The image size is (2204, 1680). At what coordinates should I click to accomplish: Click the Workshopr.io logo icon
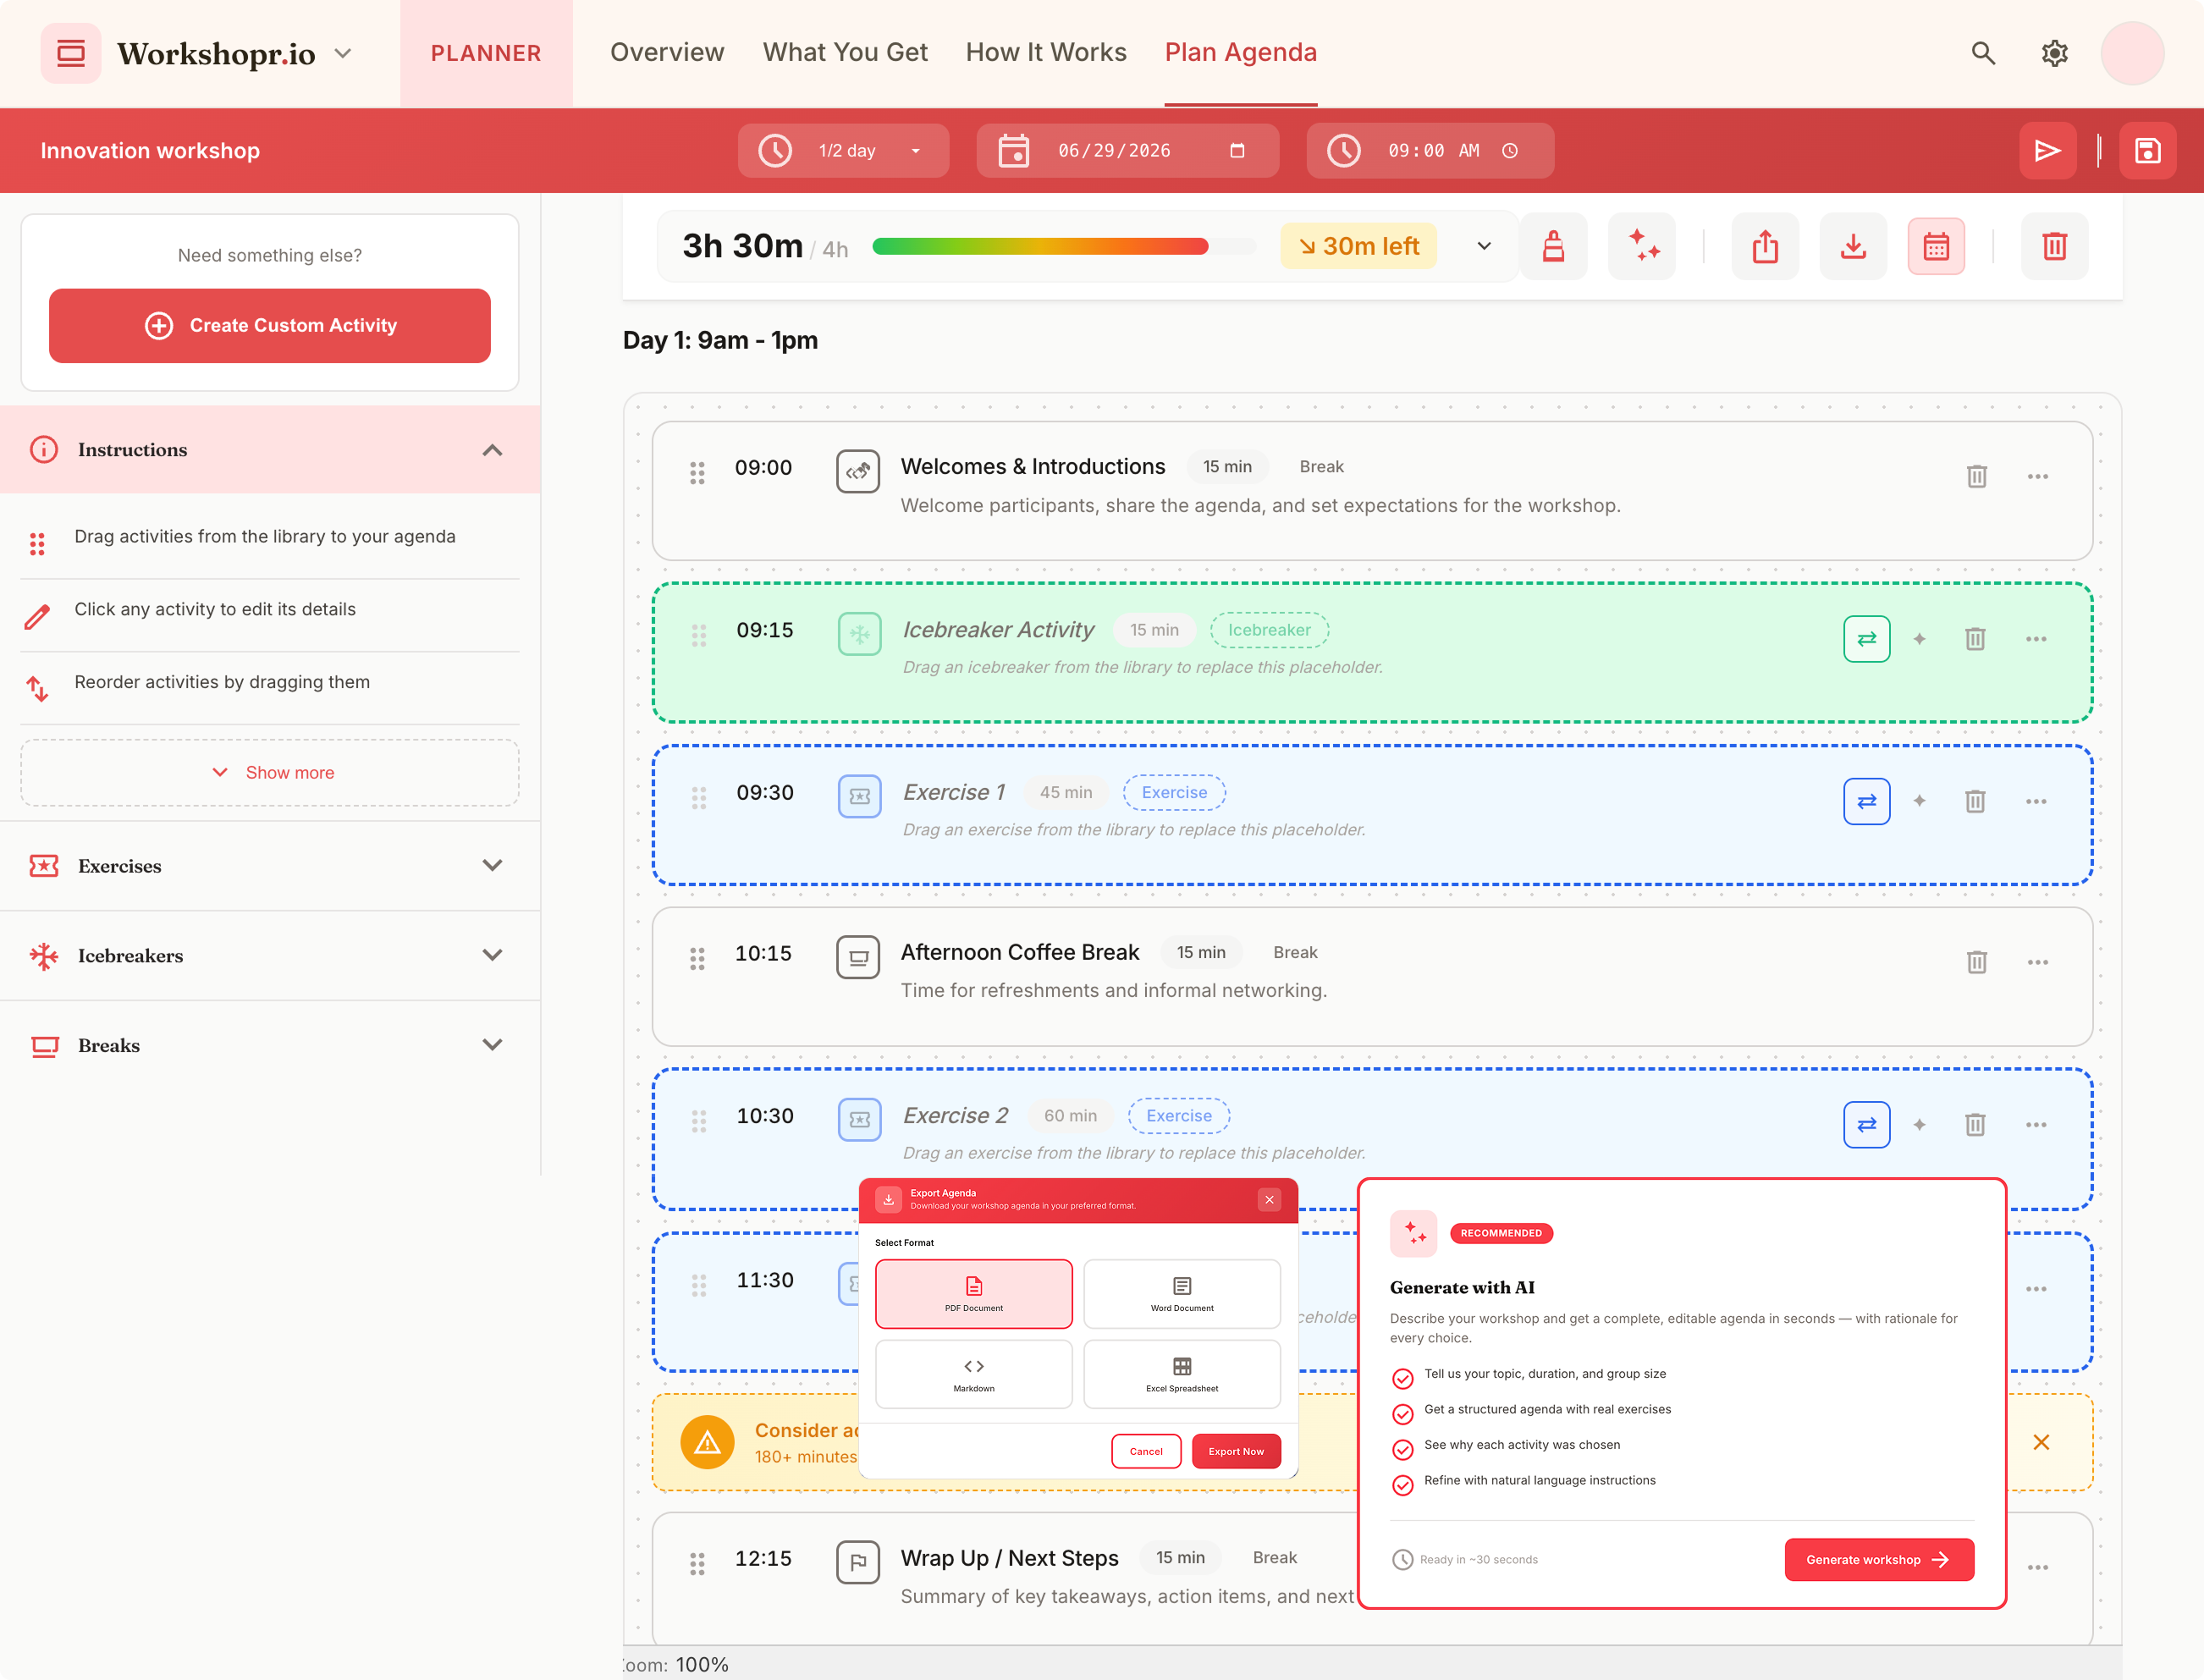(x=70, y=53)
